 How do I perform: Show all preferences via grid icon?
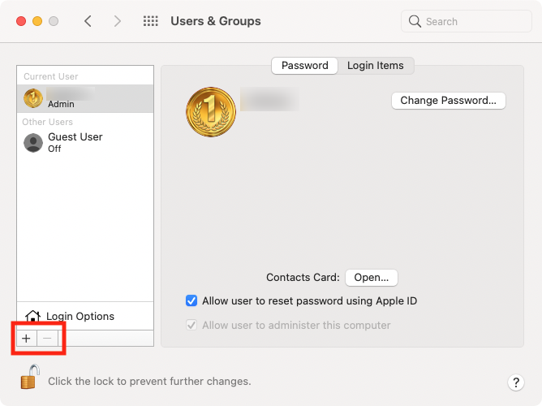[x=151, y=21]
